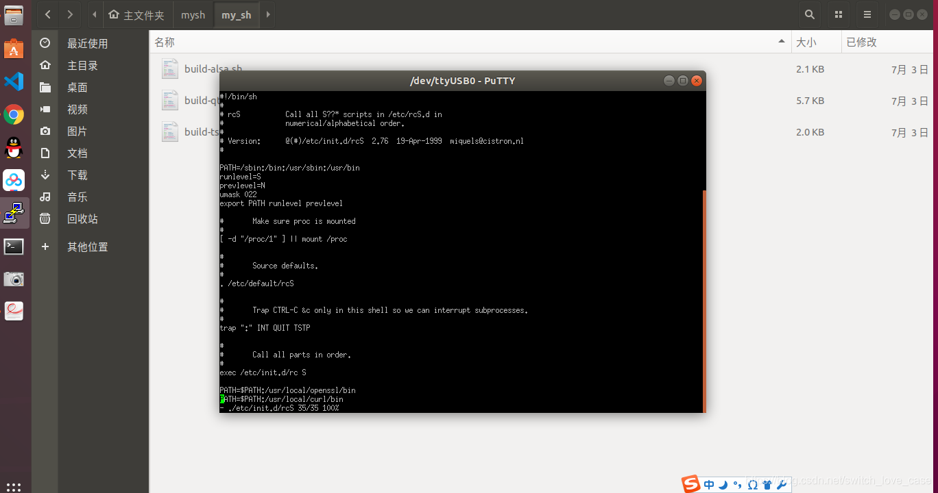Open Videos in the sidebar
The width and height of the screenshot is (938, 493).
point(91,109)
